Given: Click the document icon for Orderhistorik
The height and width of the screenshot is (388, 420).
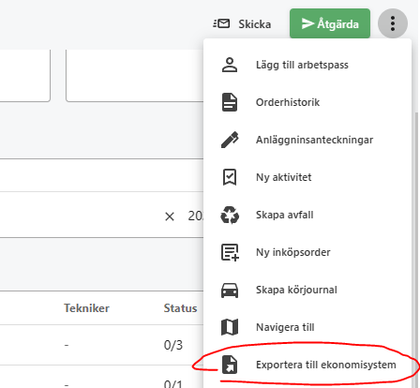Looking at the screenshot, I should pyautogui.click(x=230, y=102).
